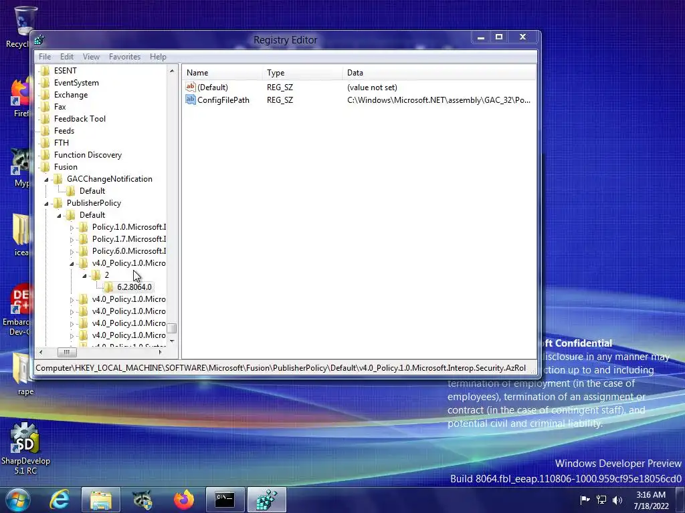The image size is (685, 513).
Task: Select the PublisherPolicy key
Action: click(x=94, y=203)
